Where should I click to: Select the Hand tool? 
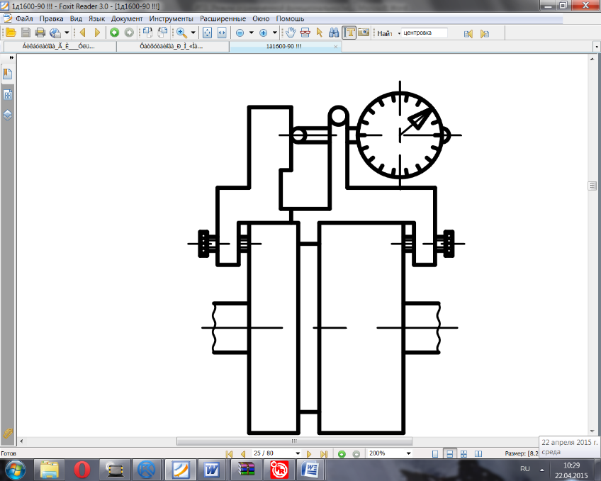click(x=291, y=33)
